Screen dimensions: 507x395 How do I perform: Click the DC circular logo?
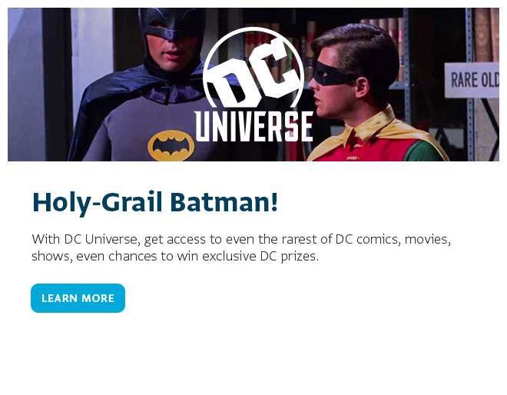pos(253,69)
